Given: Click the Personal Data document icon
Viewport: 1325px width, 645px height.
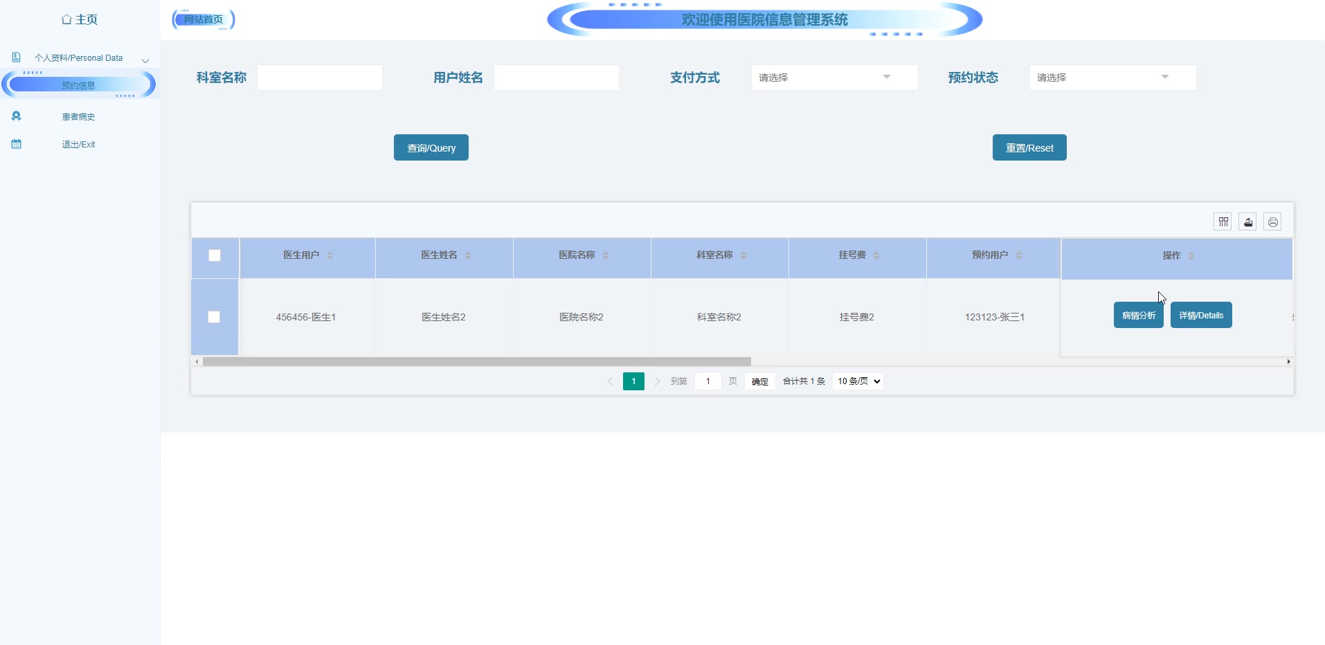Looking at the screenshot, I should tap(17, 57).
